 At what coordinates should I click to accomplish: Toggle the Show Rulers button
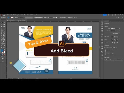click(112, 37)
